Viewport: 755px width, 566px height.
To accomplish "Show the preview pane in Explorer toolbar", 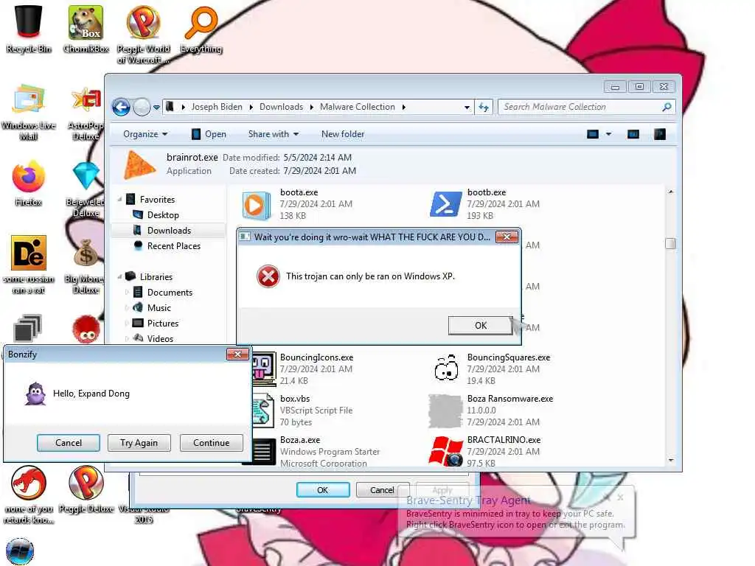I will (633, 134).
